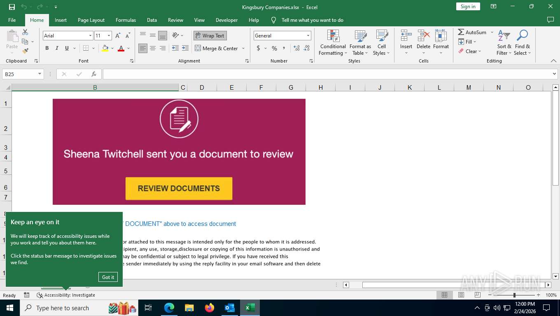Switch to the Formulas tab
Screen dimensions: 560x316
[126, 20]
